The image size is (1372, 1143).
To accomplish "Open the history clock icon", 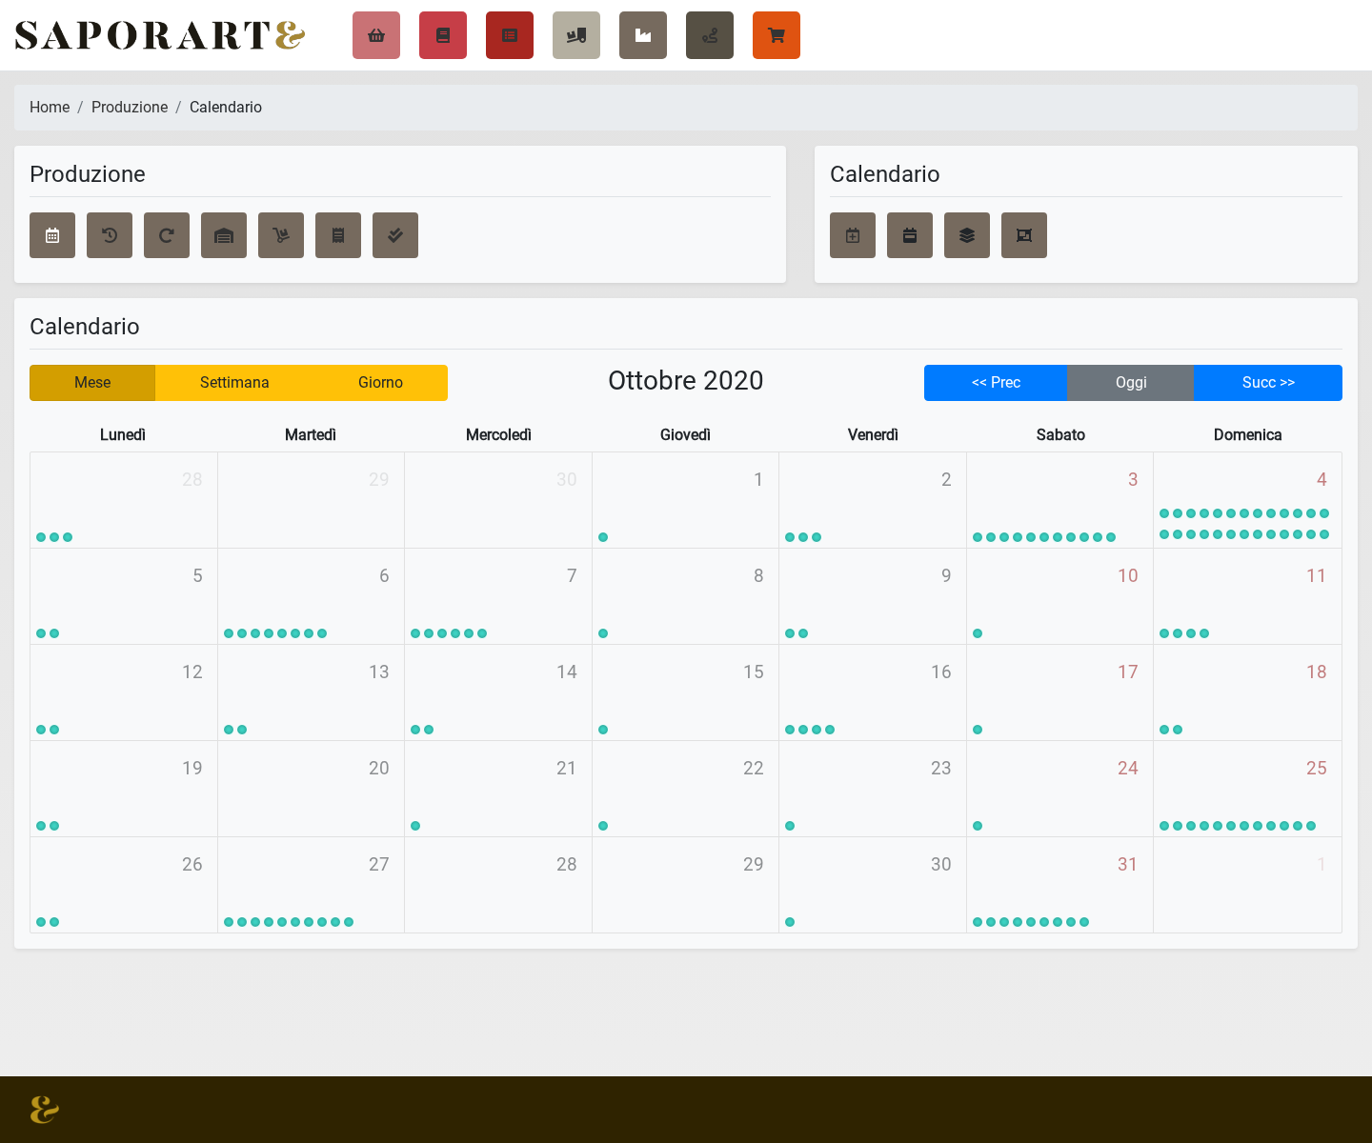I will 110,235.
